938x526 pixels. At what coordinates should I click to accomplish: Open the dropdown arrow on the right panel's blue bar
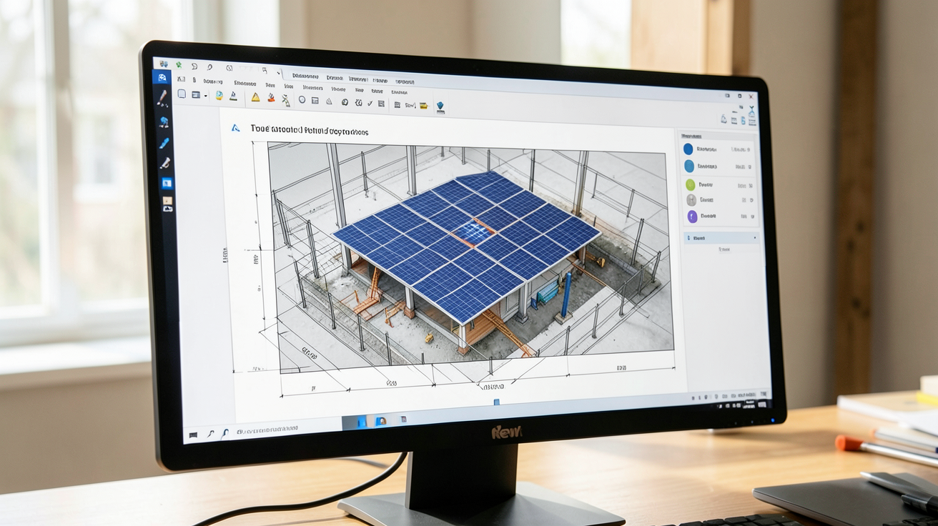coord(755,238)
